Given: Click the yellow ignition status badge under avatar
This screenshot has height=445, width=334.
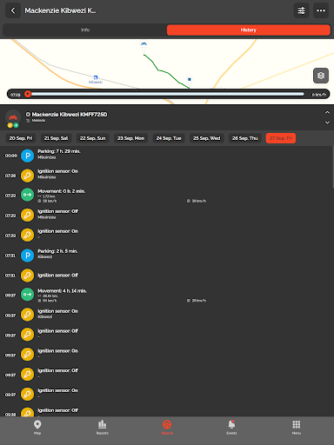Looking at the screenshot, I should point(10,125).
